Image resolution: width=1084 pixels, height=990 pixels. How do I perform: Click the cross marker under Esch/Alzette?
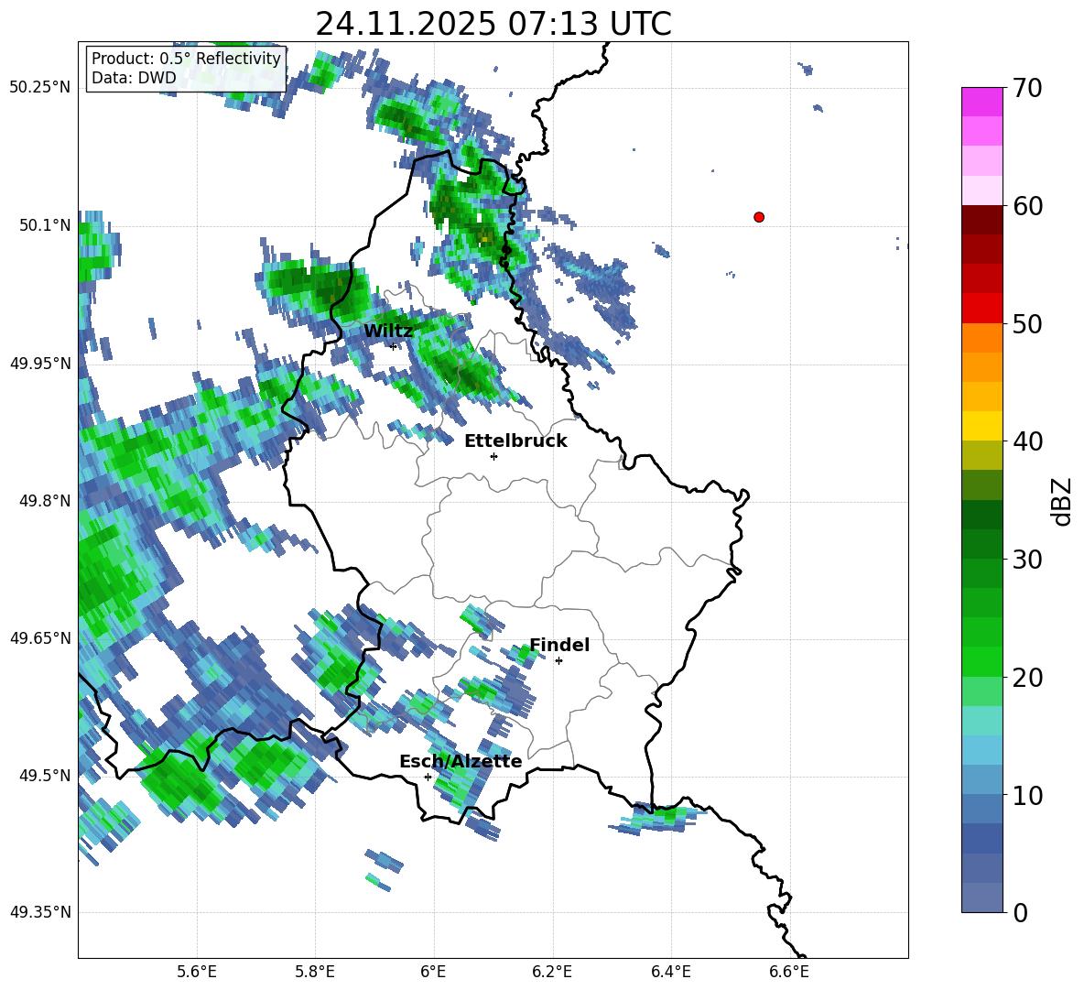coord(428,777)
